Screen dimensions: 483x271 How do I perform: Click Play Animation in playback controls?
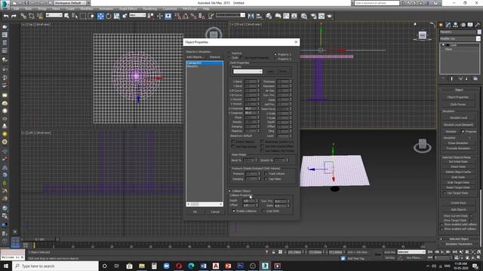(x=442, y=251)
